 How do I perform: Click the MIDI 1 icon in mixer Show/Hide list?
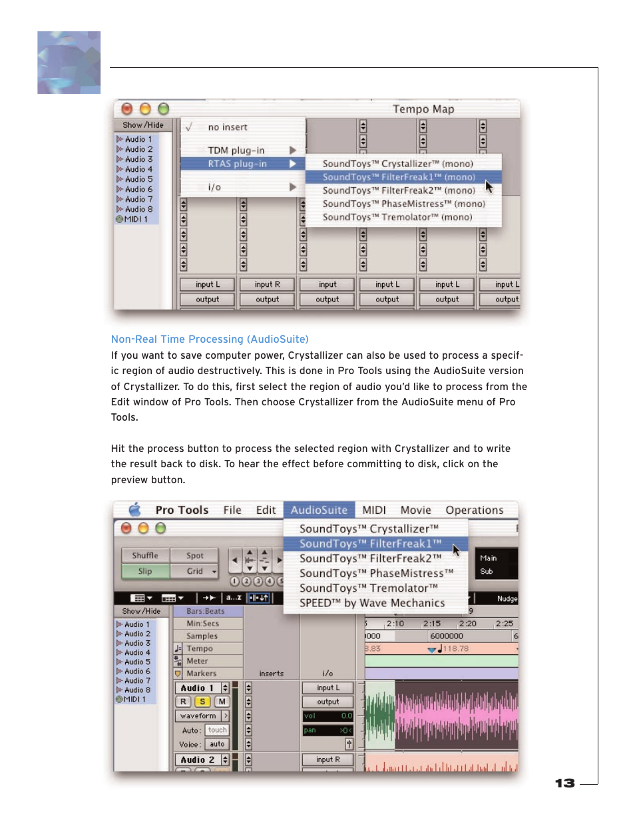click(x=119, y=219)
